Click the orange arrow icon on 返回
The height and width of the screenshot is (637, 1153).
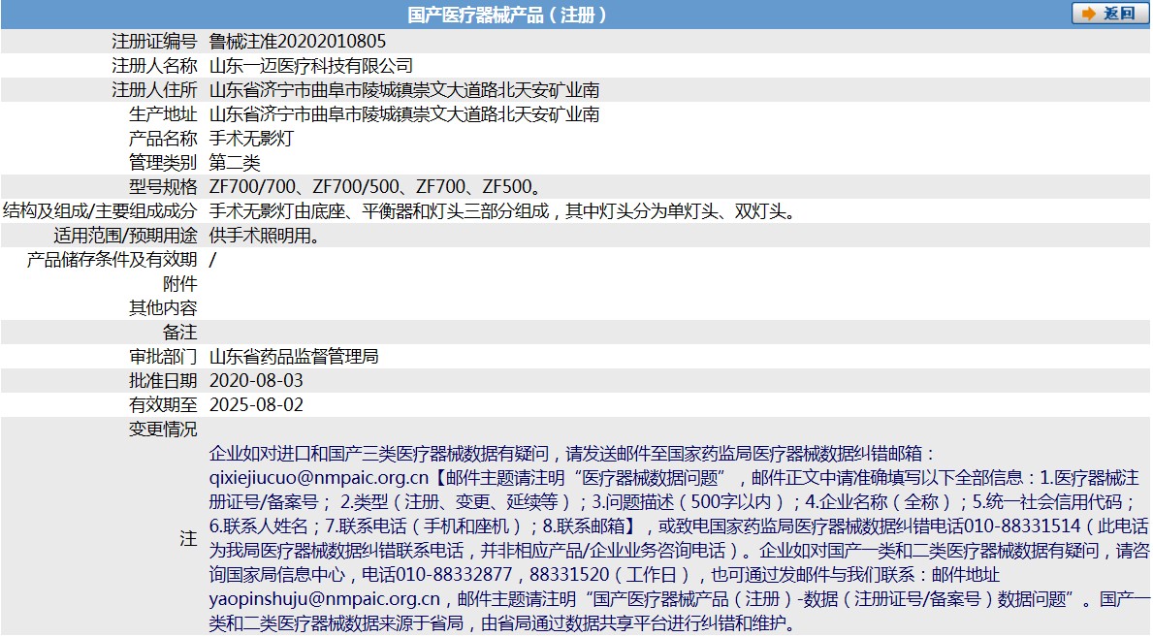click(1089, 14)
